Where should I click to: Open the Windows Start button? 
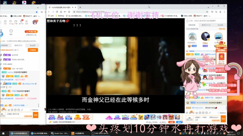[3, 133]
